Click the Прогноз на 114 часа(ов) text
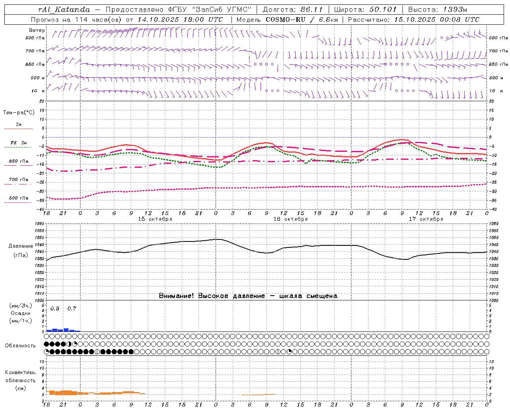The image size is (510, 408). [77, 20]
